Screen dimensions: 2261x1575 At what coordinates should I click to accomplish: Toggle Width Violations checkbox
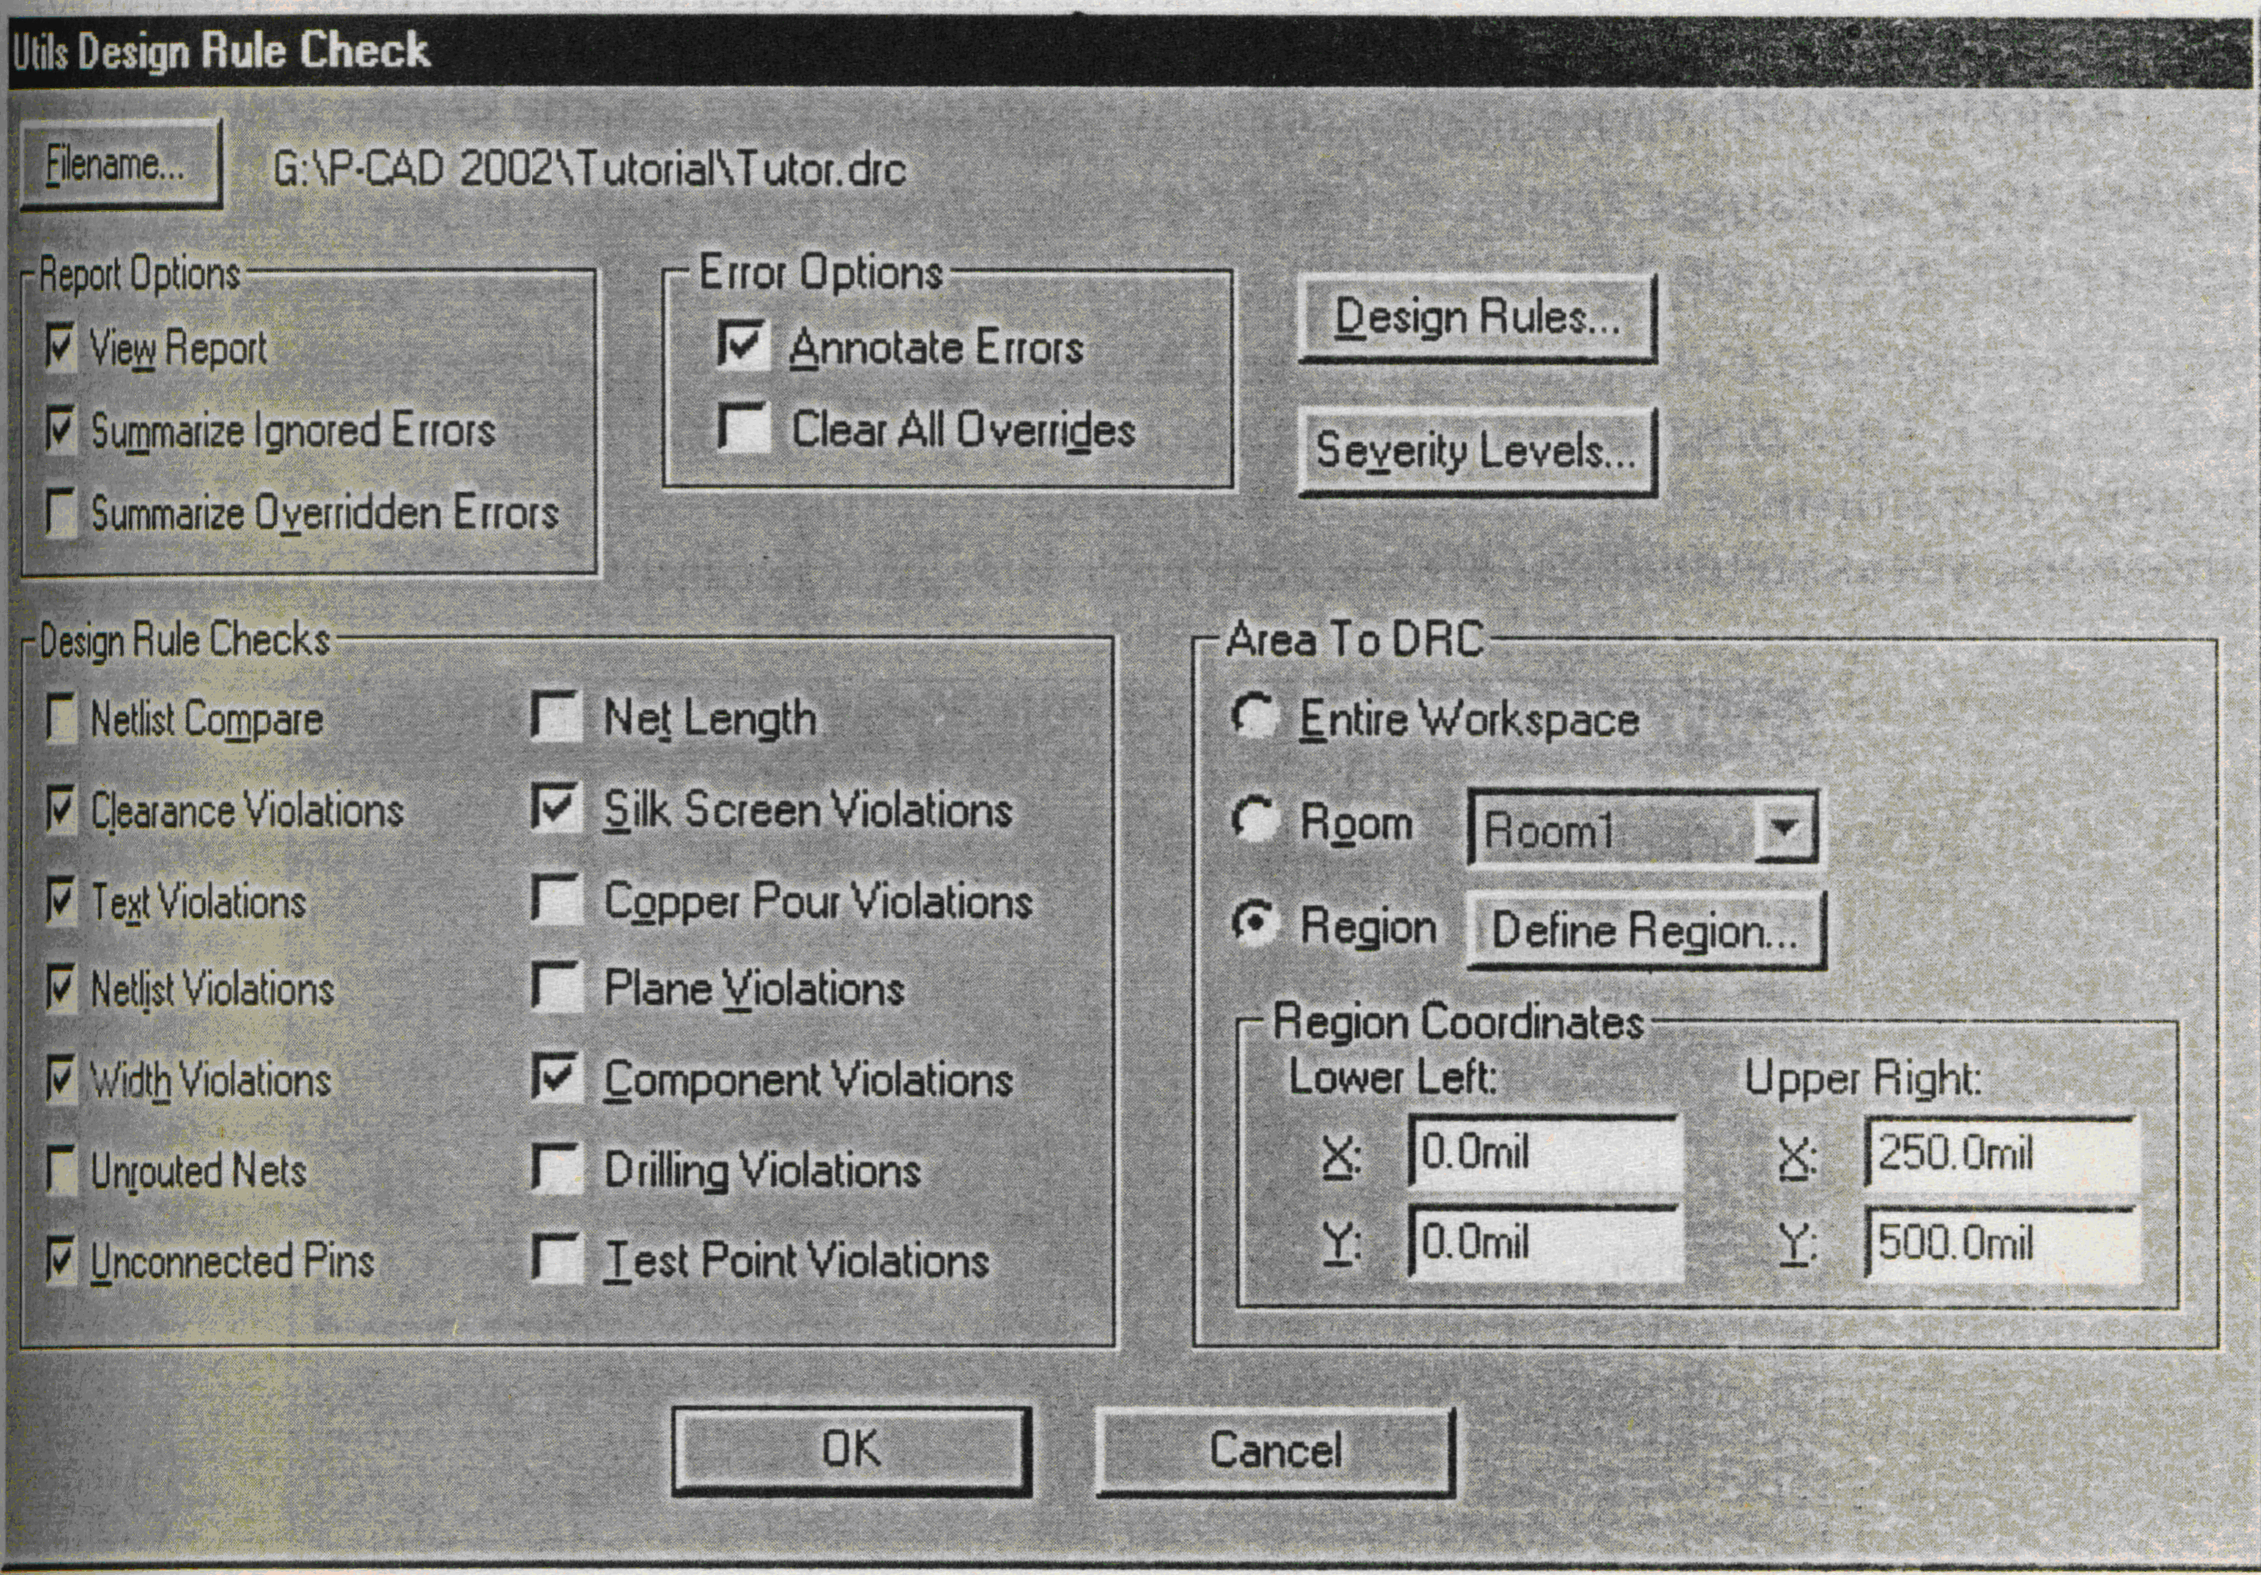[x=61, y=1078]
